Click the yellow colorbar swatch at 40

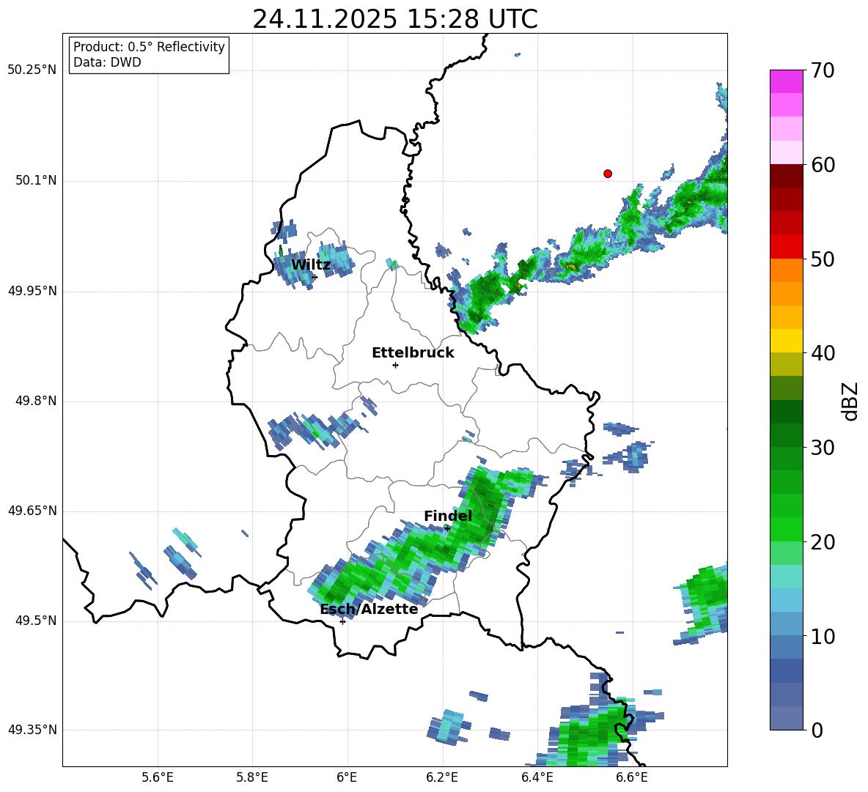coord(786,341)
